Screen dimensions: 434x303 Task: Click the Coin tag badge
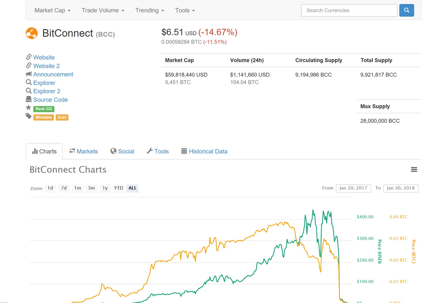[x=62, y=117]
